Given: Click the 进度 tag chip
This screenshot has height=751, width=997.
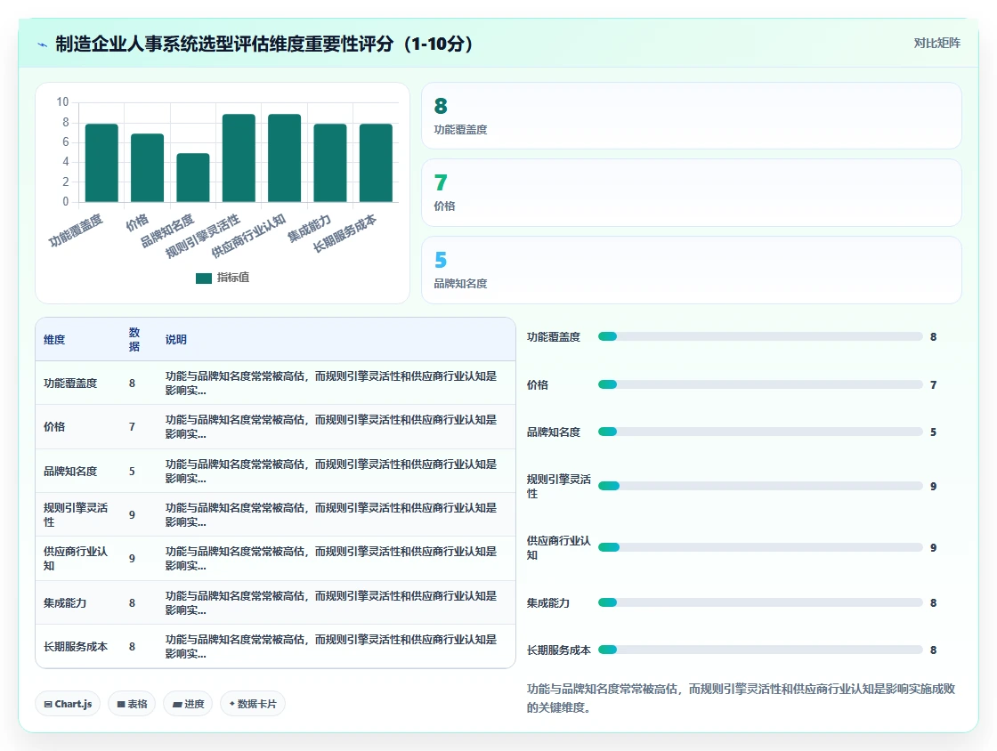Looking at the screenshot, I should pos(188,704).
